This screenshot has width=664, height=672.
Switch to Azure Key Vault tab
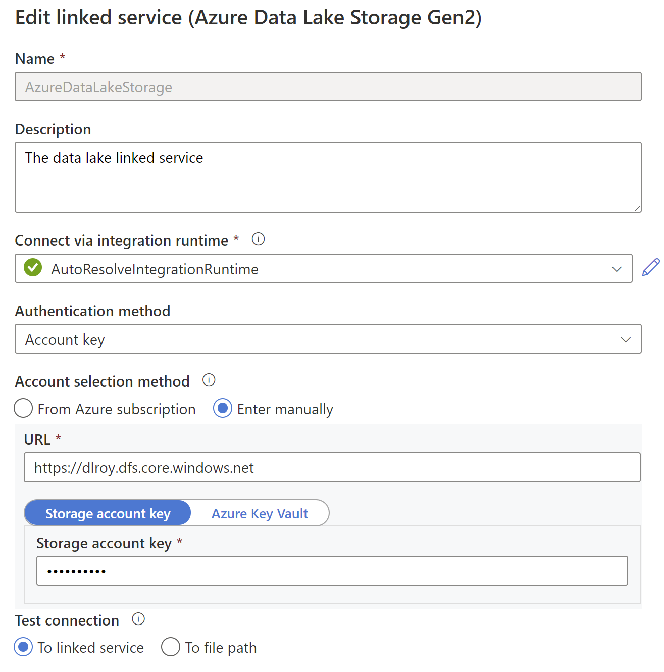coord(260,513)
